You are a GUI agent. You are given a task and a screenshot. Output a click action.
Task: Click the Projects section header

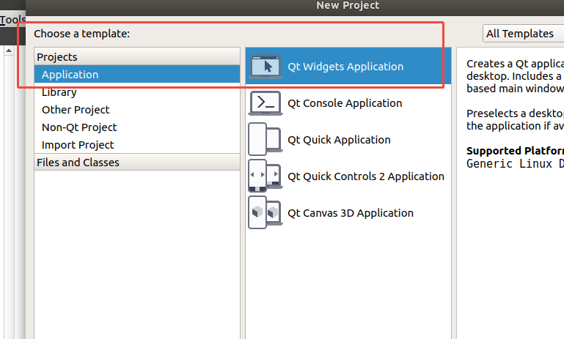[x=137, y=56]
